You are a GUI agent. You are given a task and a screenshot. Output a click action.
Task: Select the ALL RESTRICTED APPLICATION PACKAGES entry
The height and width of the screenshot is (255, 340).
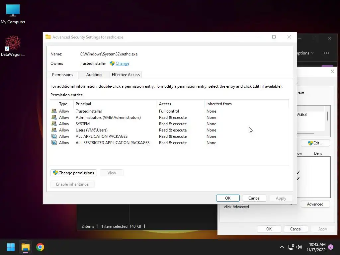coord(169,143)
